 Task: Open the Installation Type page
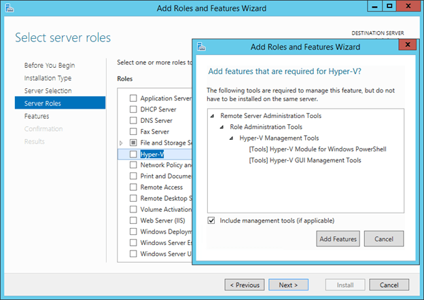pos(48,78)
